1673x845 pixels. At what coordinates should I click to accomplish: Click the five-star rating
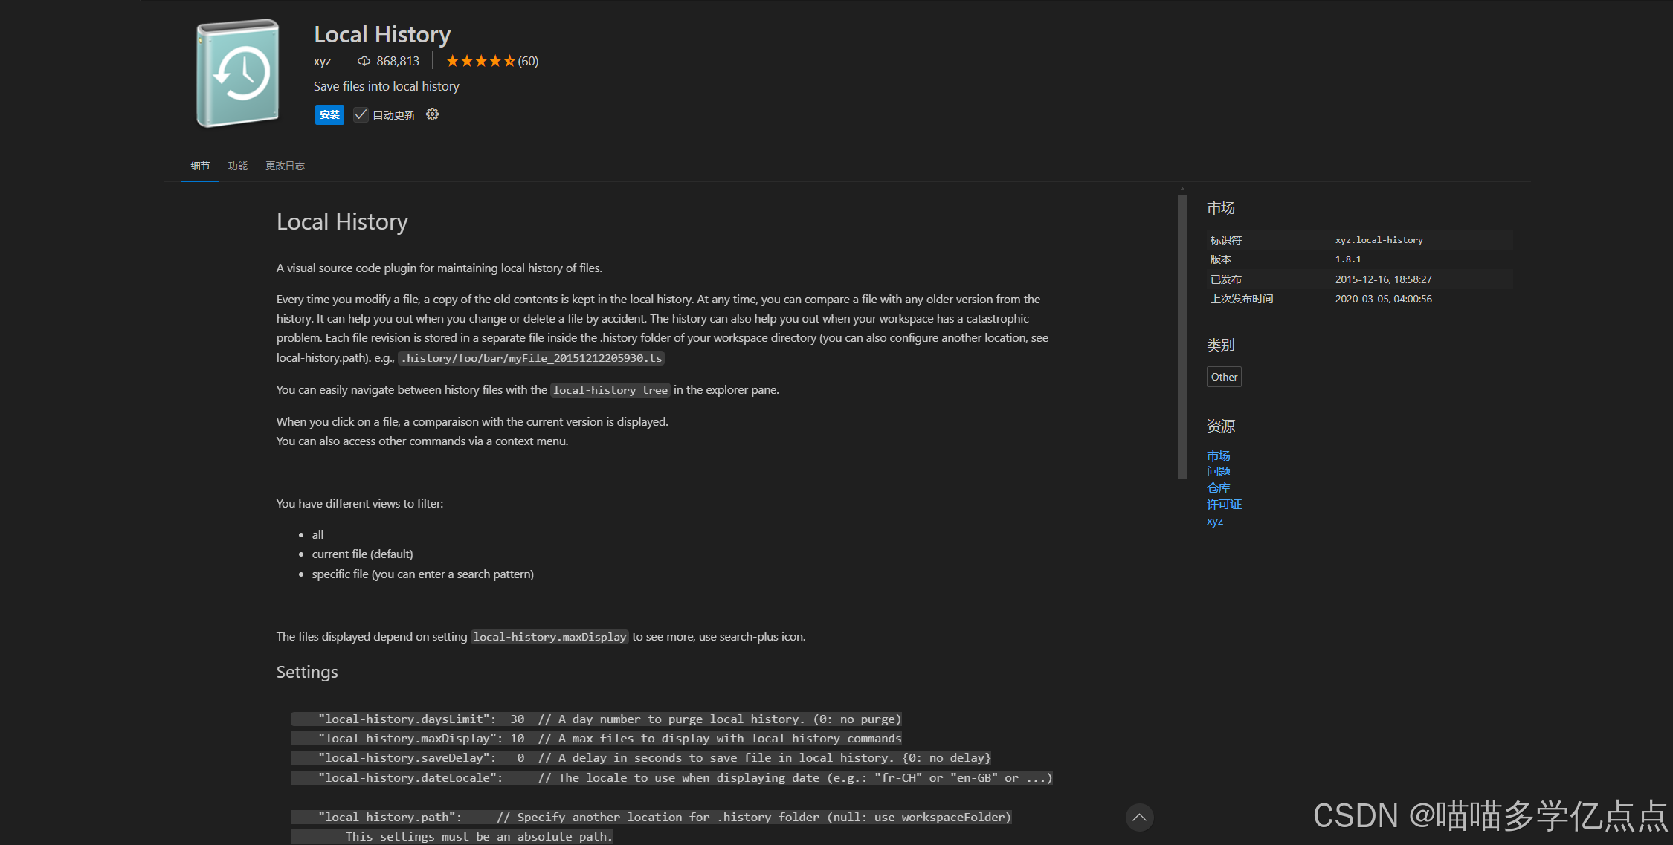[x=480, y=61]
